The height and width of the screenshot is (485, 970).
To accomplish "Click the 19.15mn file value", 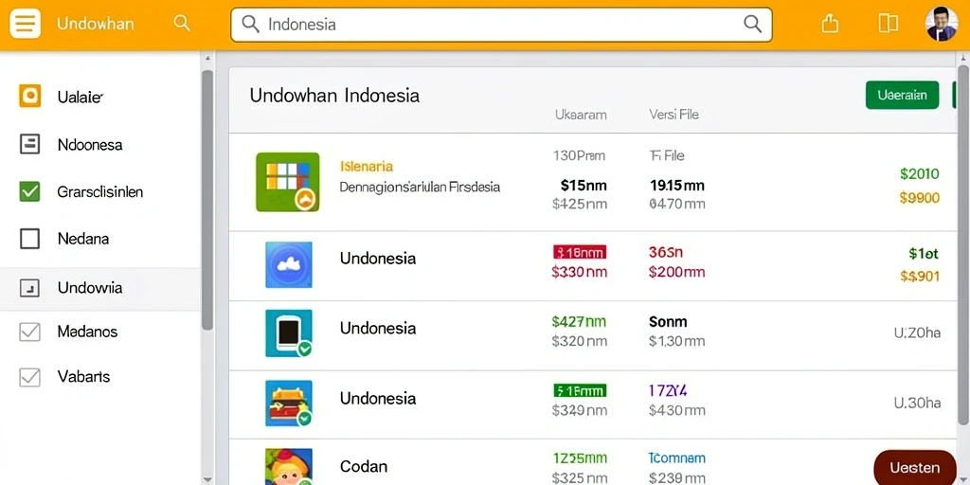I will pyautogui.click(x=676, y=185).
